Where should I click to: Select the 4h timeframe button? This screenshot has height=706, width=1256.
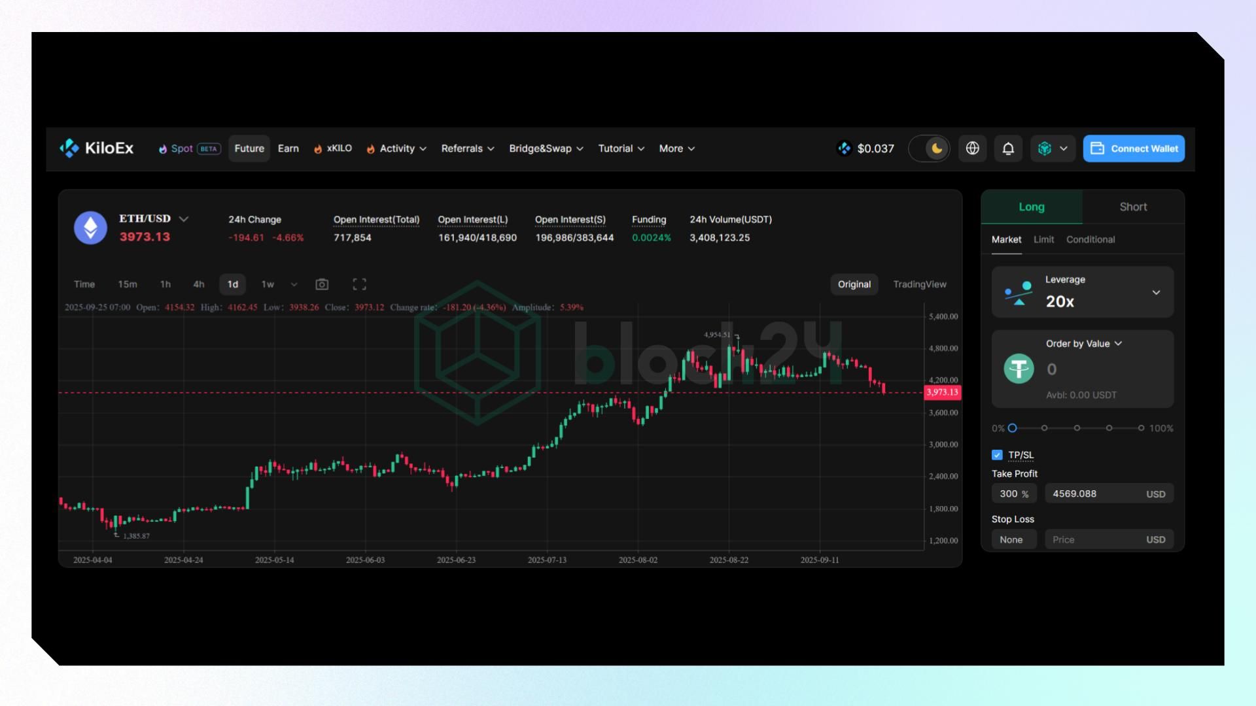point(199,284)
